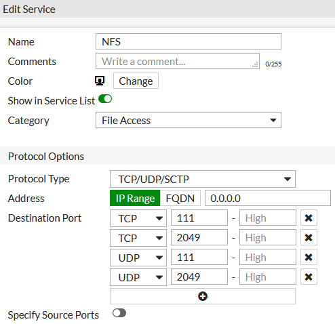Click low port field 111 in first TCP row
Viewport: 335px width, 324px height.
coord(199,218)
